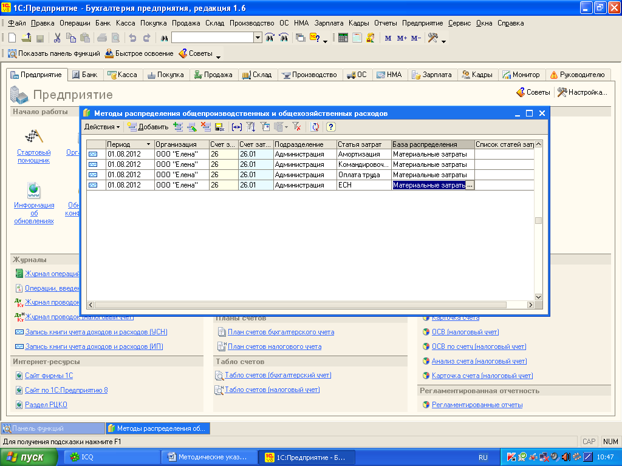Click the set interval icon
The image size is (622, 466).
237,127
